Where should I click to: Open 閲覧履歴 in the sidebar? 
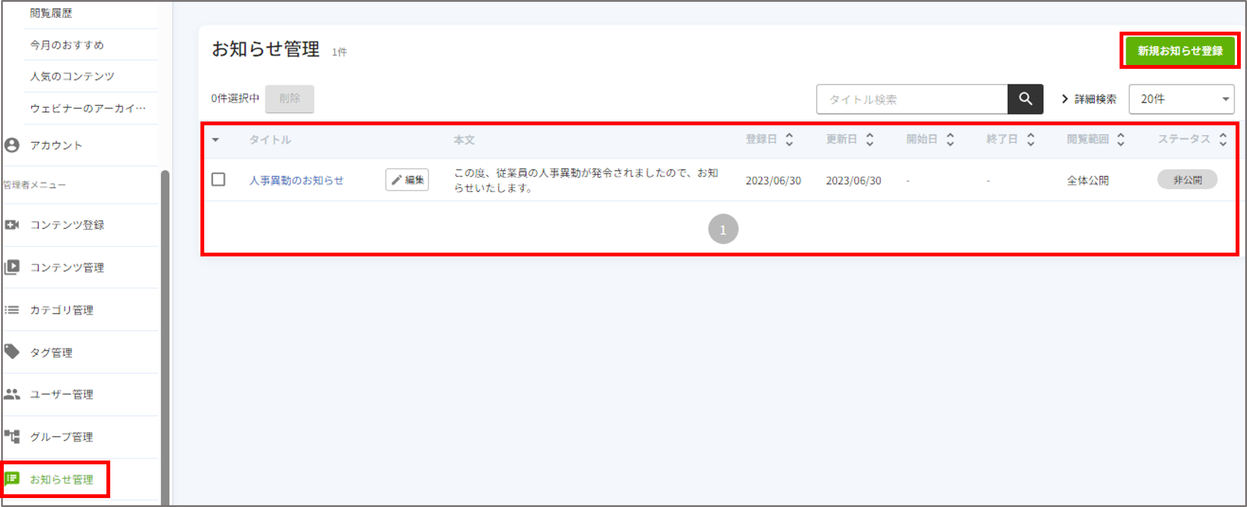pyautogui.click(x=51, y=13)
